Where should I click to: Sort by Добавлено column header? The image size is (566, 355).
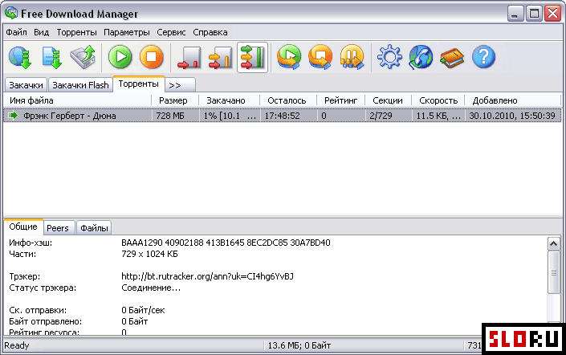tap(513, 100)
